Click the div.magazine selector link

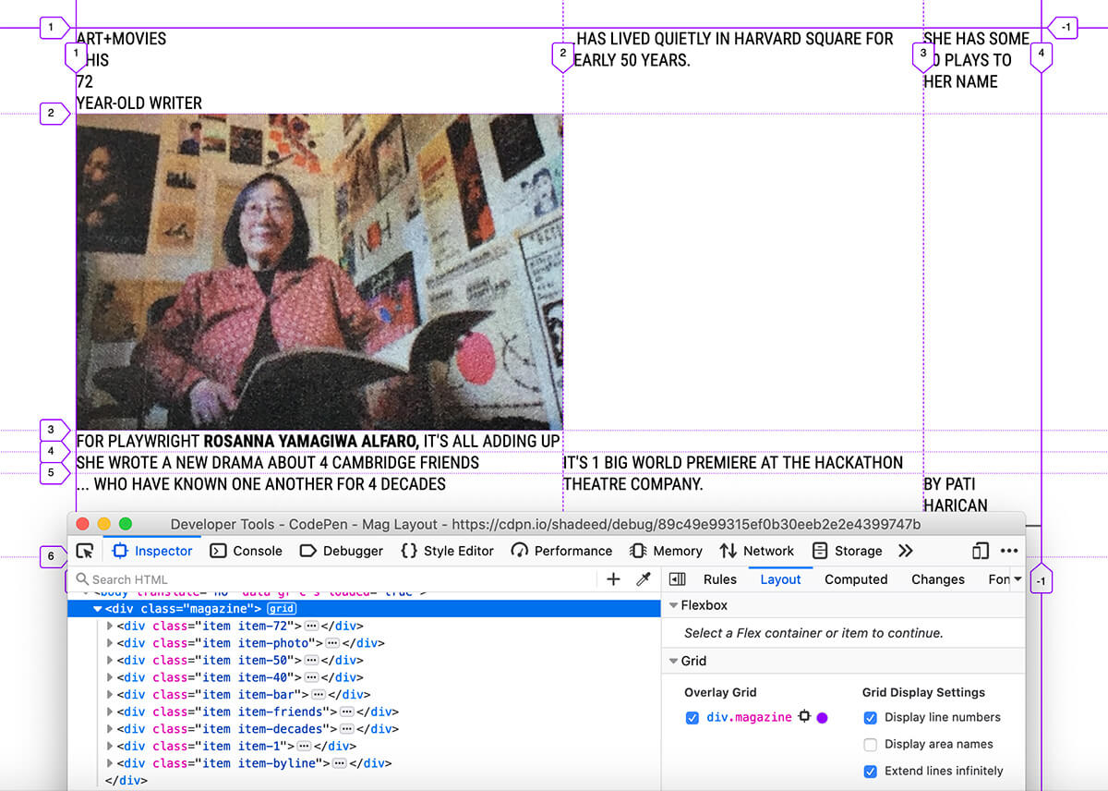(x=749, y=717)
